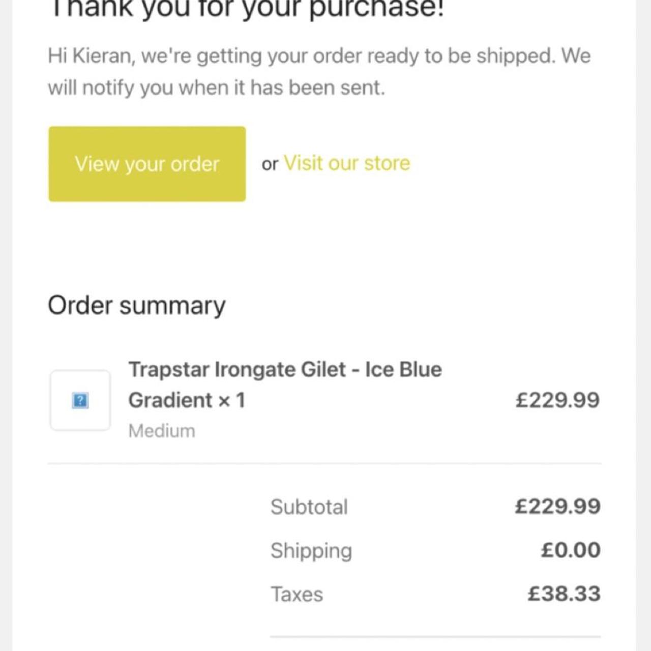Click the Medium size variant text
Image resolution: width=651 pixels, height=651 pixels.
coord(162,431)
